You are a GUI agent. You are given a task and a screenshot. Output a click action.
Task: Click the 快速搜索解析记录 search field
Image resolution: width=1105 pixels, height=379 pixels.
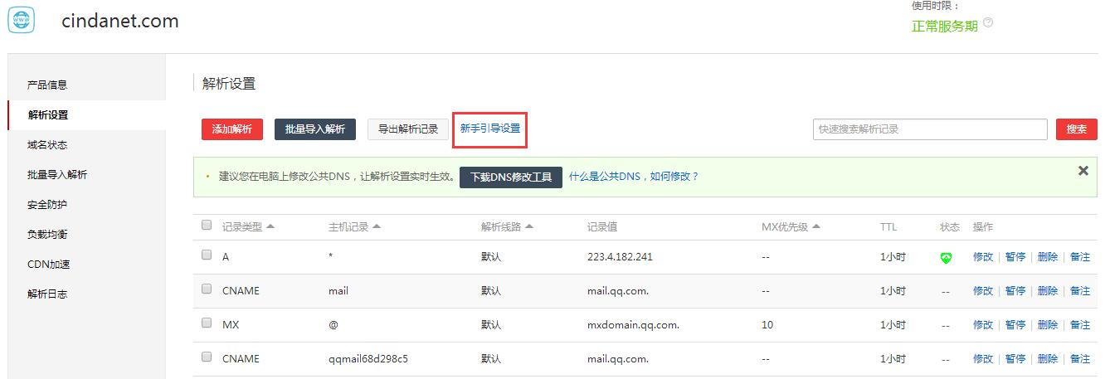pos(929,129)
